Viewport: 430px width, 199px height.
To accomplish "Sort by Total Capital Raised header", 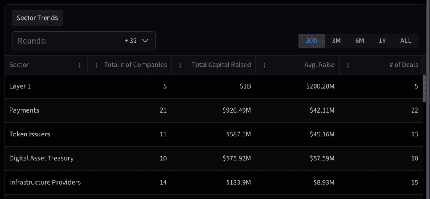I will (221, 65).
